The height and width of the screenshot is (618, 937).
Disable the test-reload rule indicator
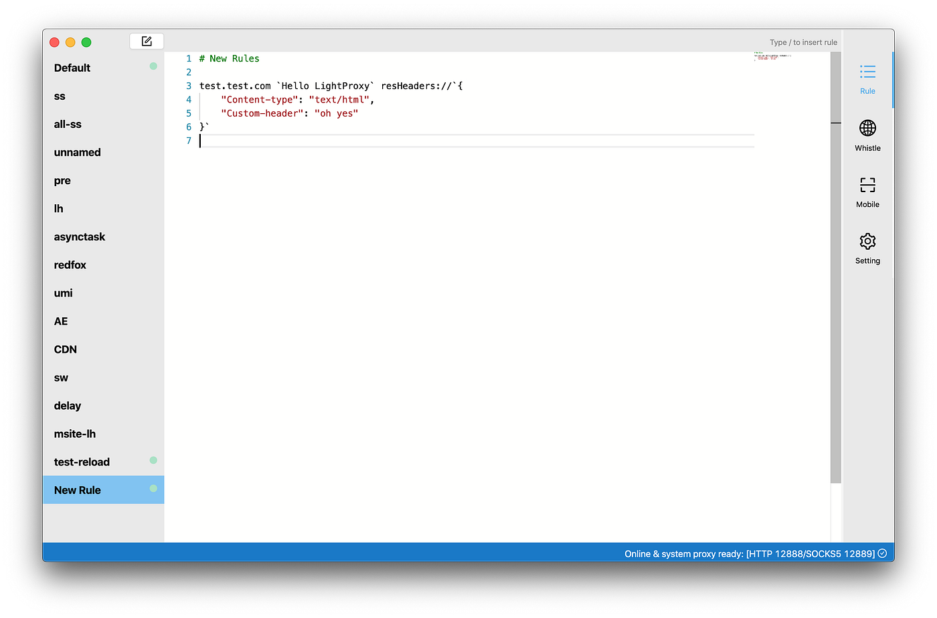[153, 461]
